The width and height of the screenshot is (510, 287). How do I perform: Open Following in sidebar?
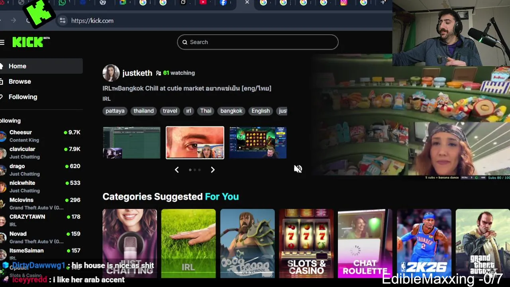pos(41,97)
